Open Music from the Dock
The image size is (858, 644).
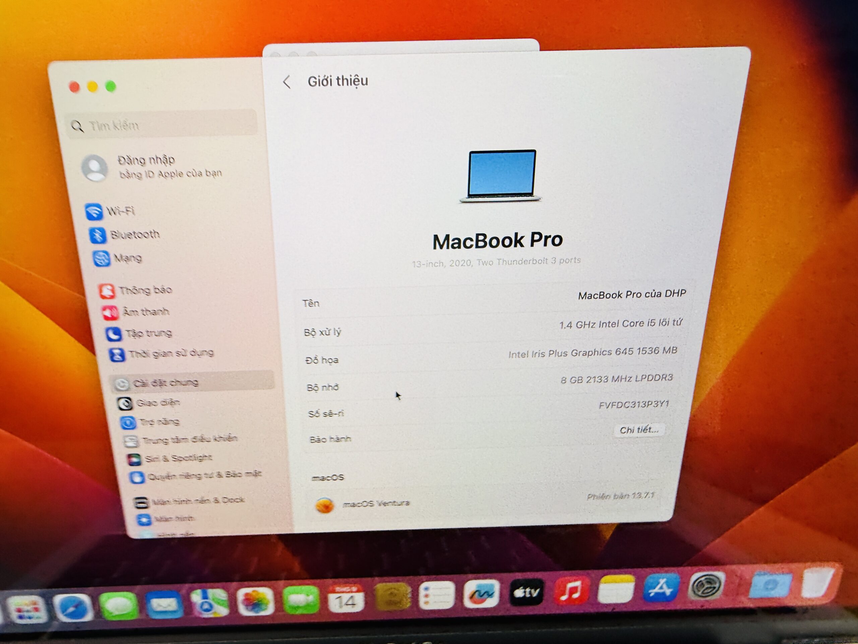(571, 590)
